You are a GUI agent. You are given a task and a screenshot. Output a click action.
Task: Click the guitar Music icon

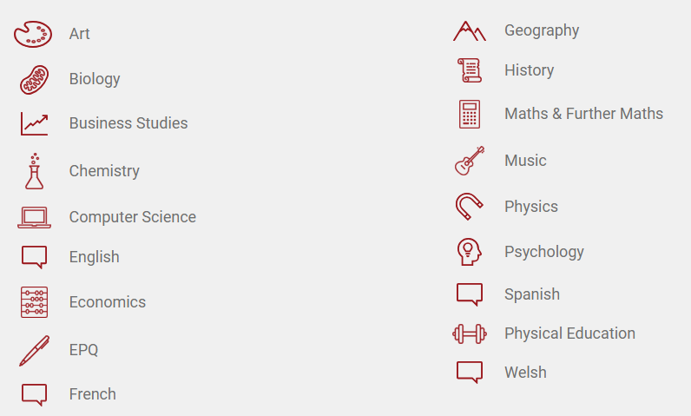(x=470, y=161)
